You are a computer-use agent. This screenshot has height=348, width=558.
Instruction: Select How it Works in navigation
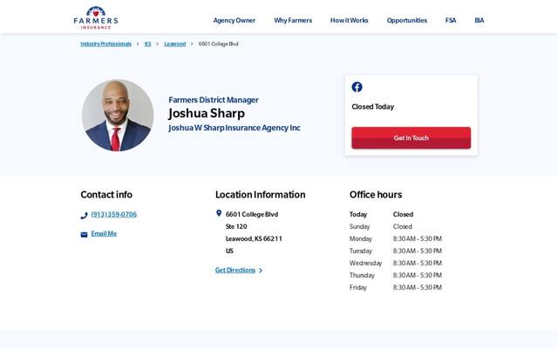pyautogui.click(x=349, y=21)
